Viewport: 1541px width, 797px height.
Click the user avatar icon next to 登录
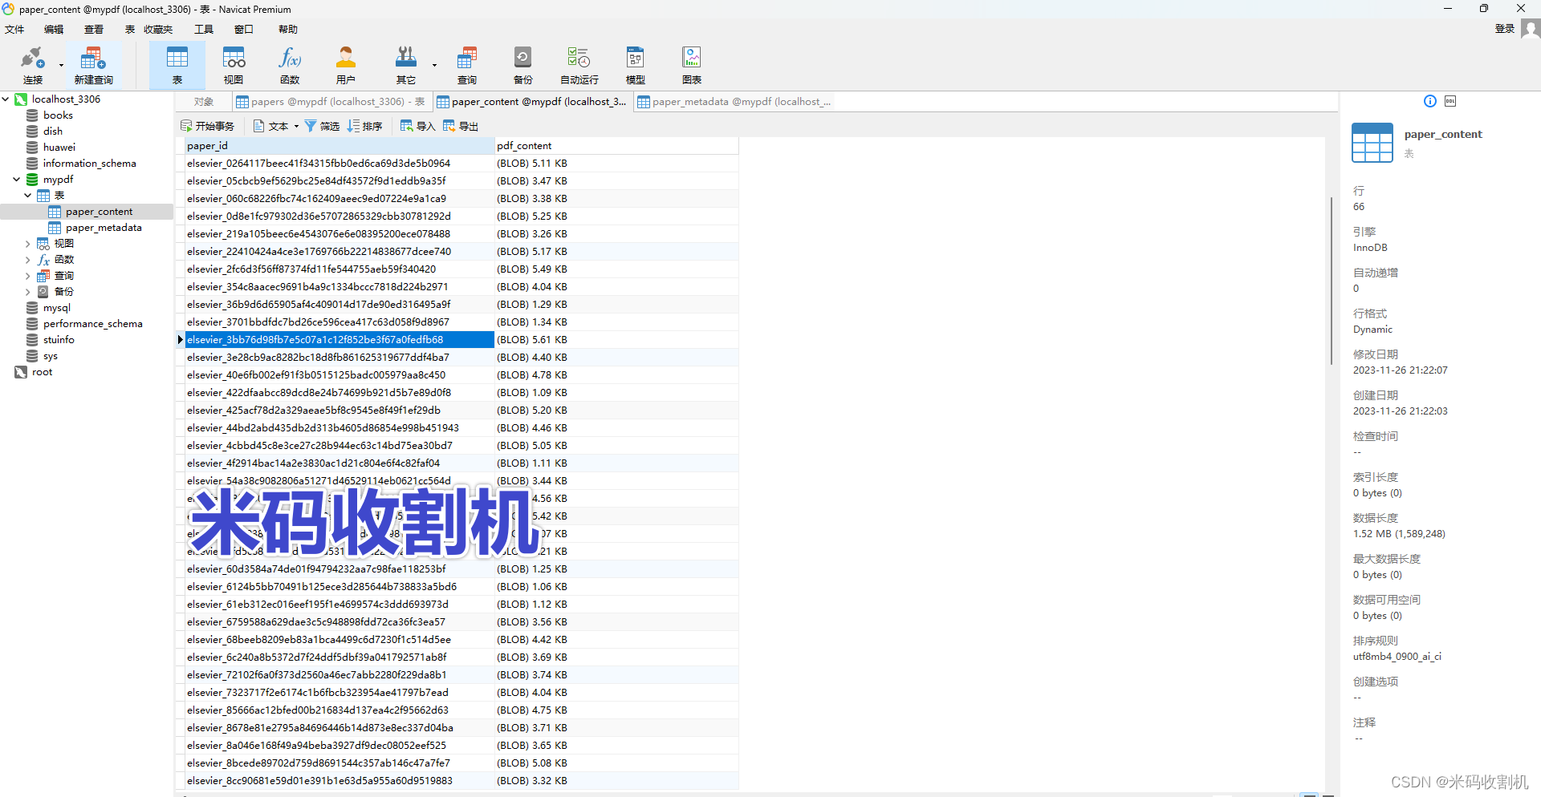(x=1531, y=29)
